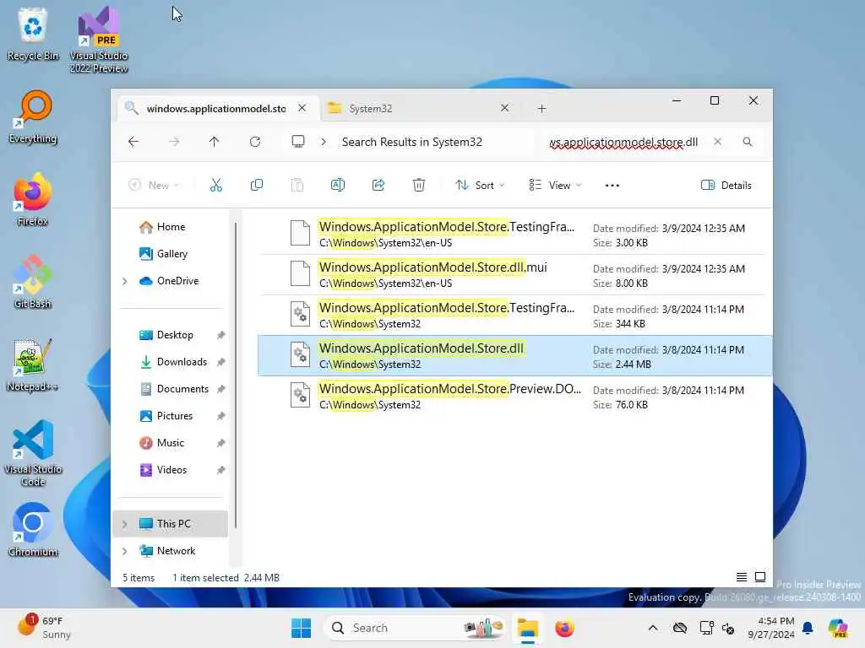865x648 pixels.
Task: Click the Rename icon in toolbar
Action: (338, 185)
